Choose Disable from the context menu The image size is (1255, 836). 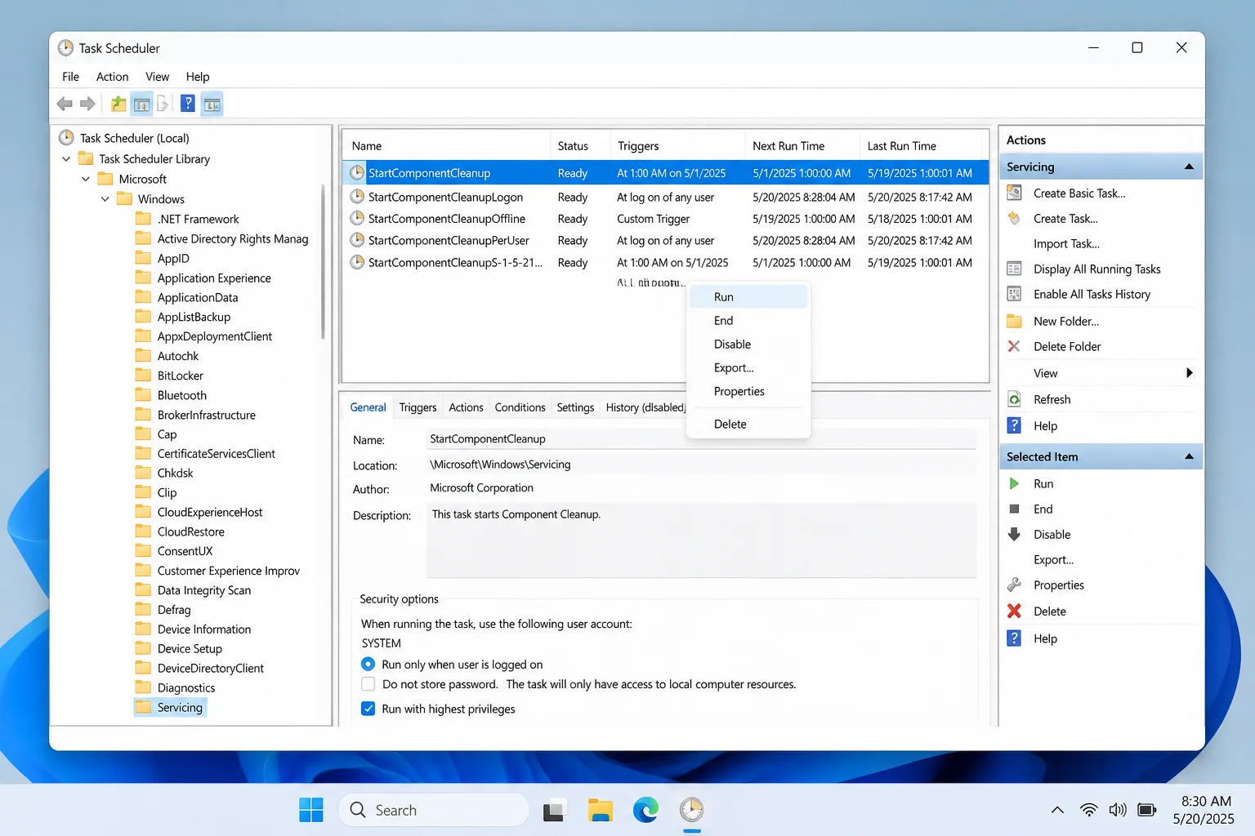748,345
